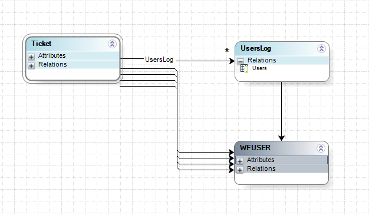This screenshot has height=215, width=369.
Task: Click the Relations label in UsersLog
Action: [262, 60]
